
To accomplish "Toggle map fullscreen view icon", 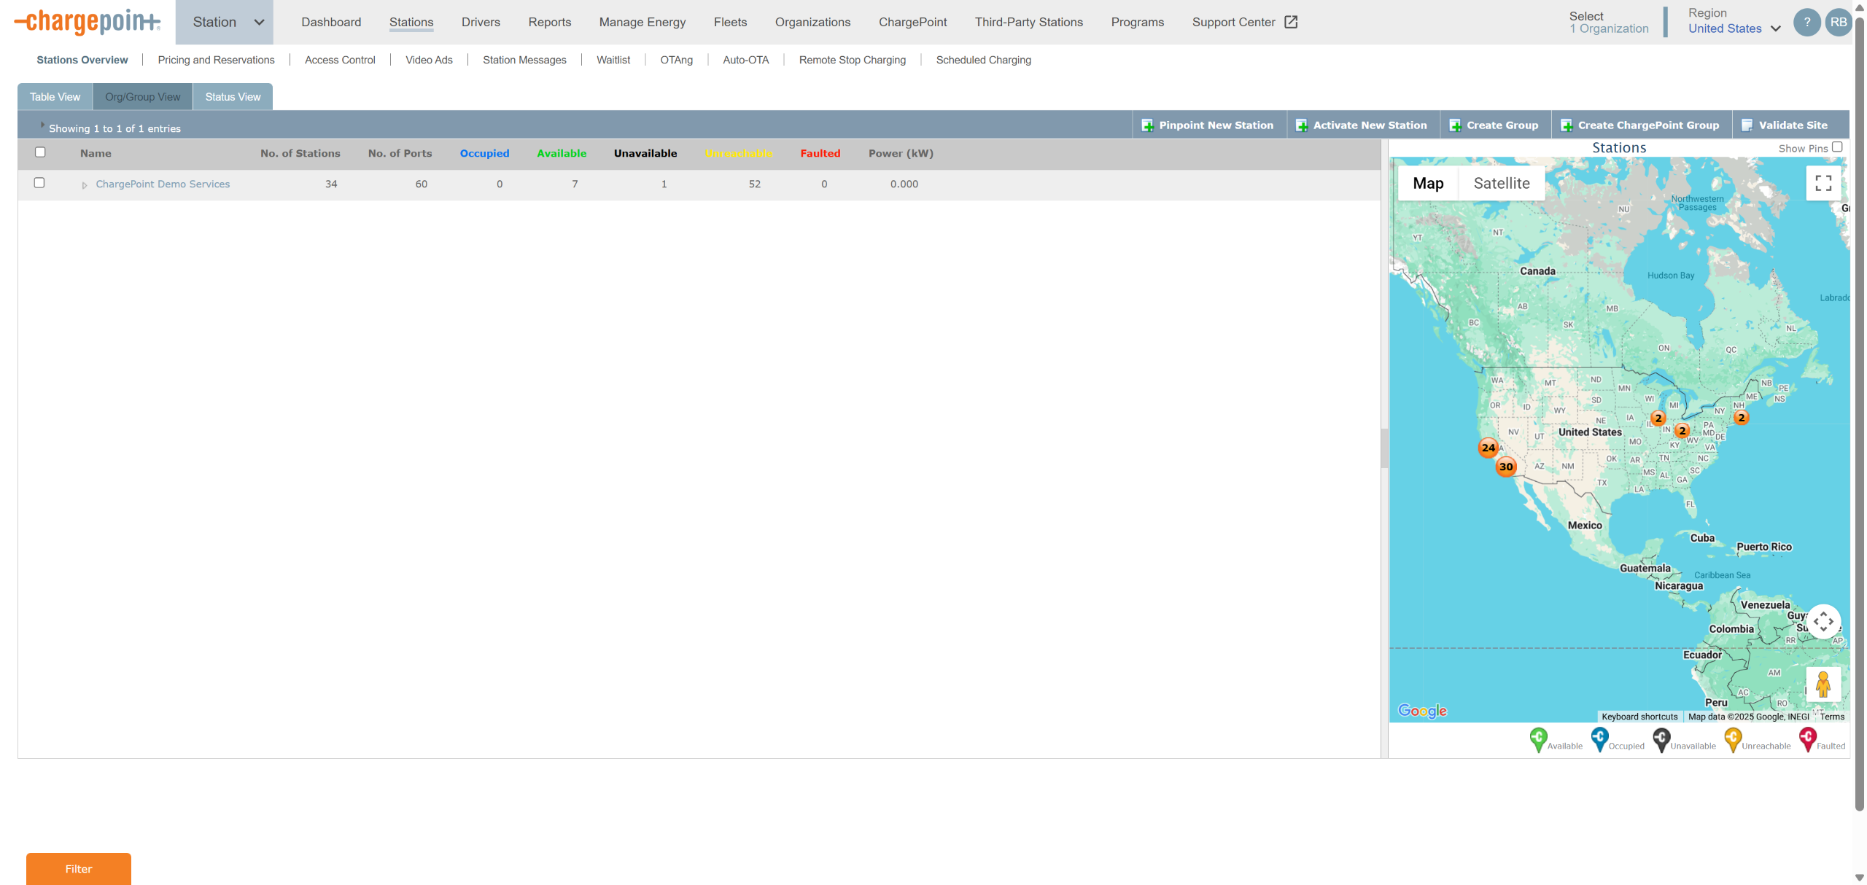I will [1823, 183].
